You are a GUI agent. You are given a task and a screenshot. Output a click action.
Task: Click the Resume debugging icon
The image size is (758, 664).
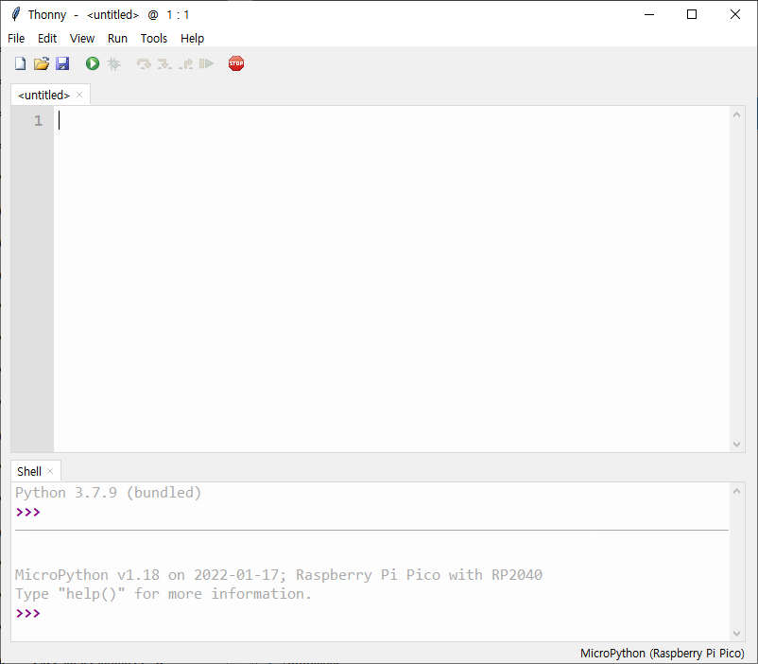tap(206, 63)
